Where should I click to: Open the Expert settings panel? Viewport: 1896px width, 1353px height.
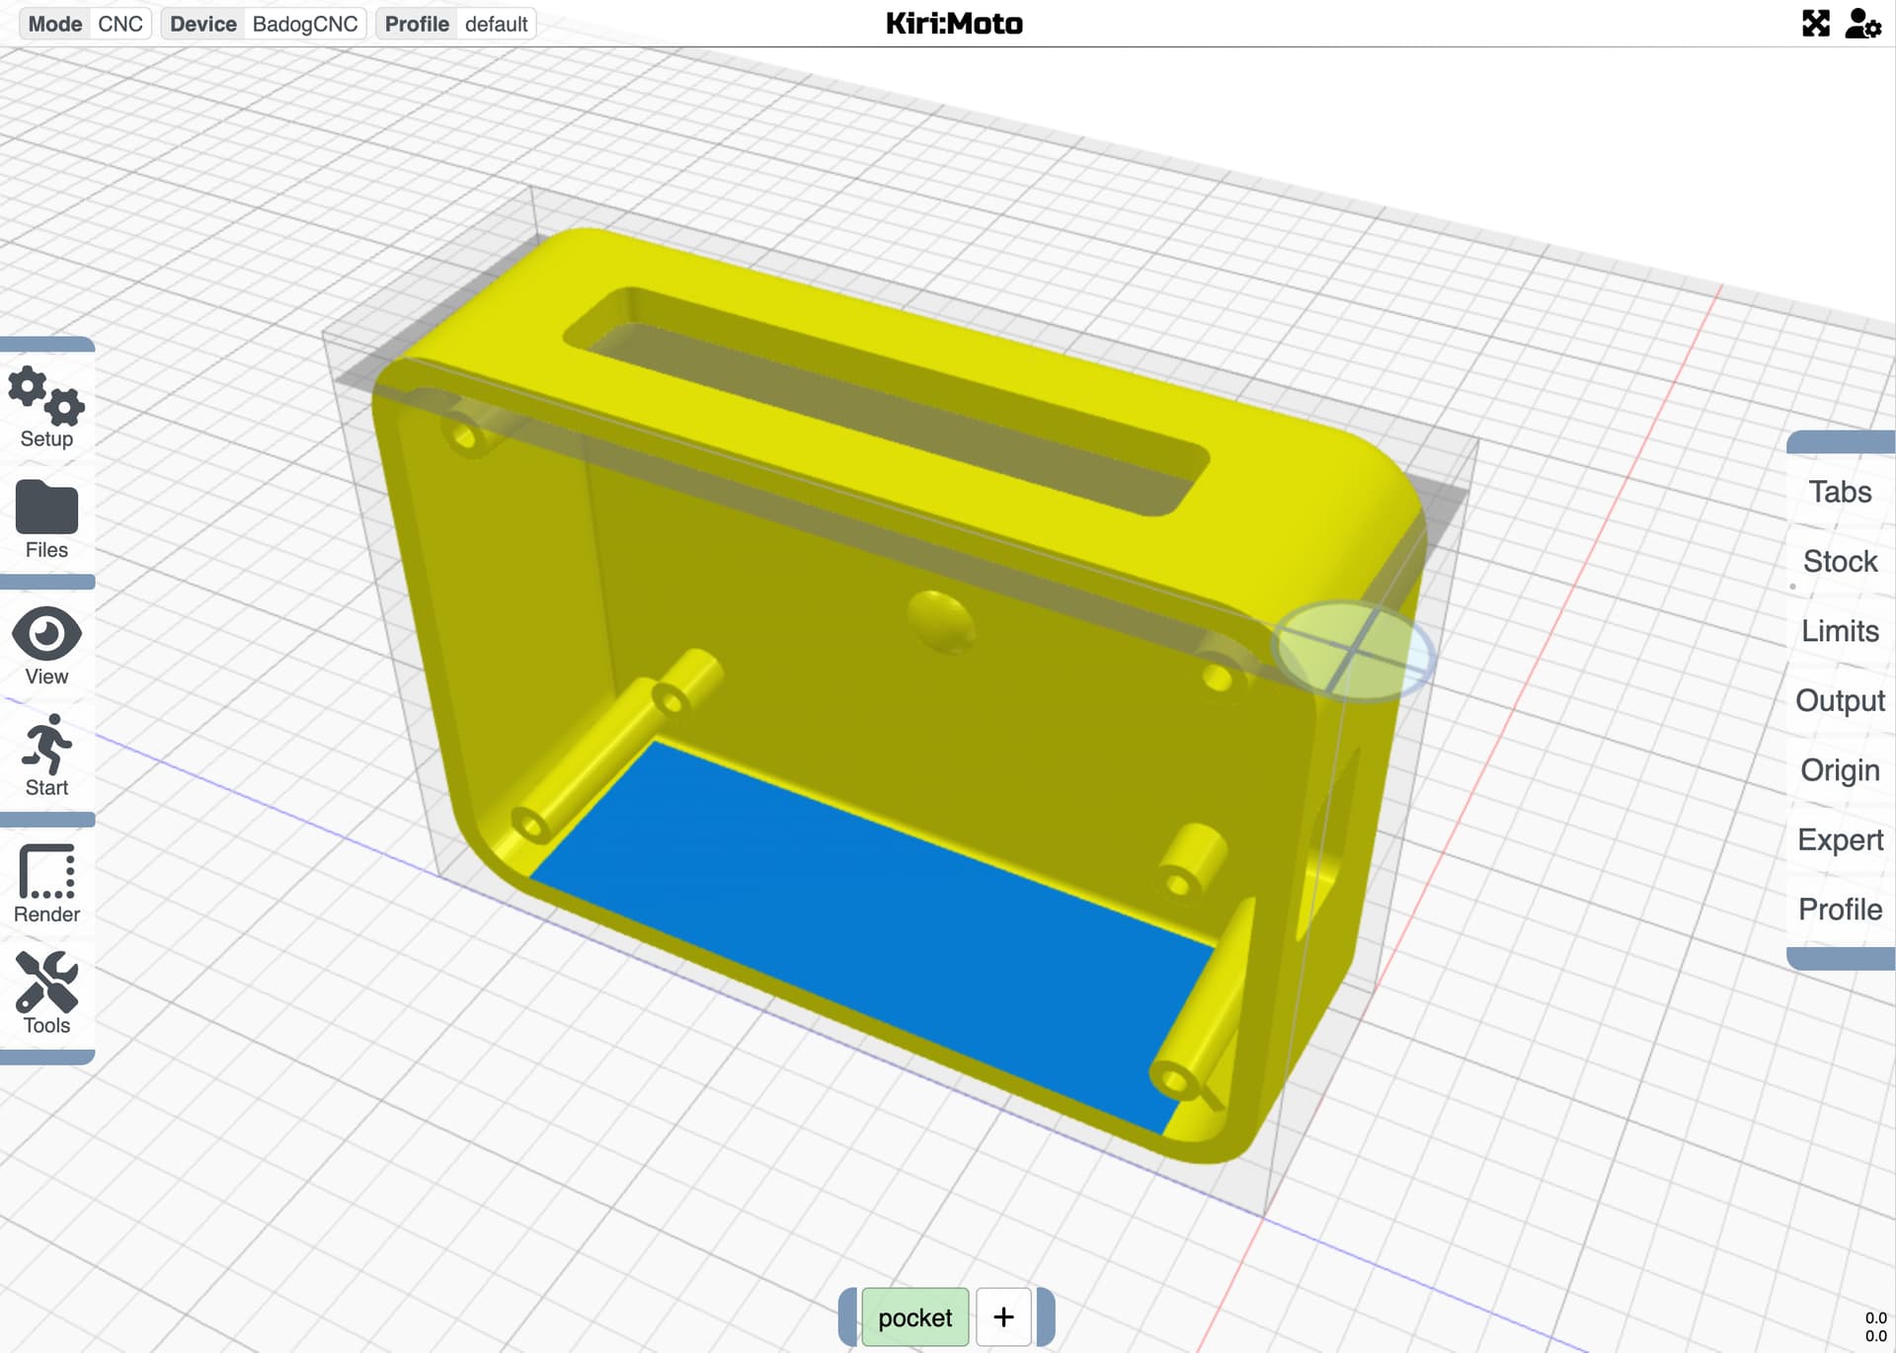(x=1840, y=839)
